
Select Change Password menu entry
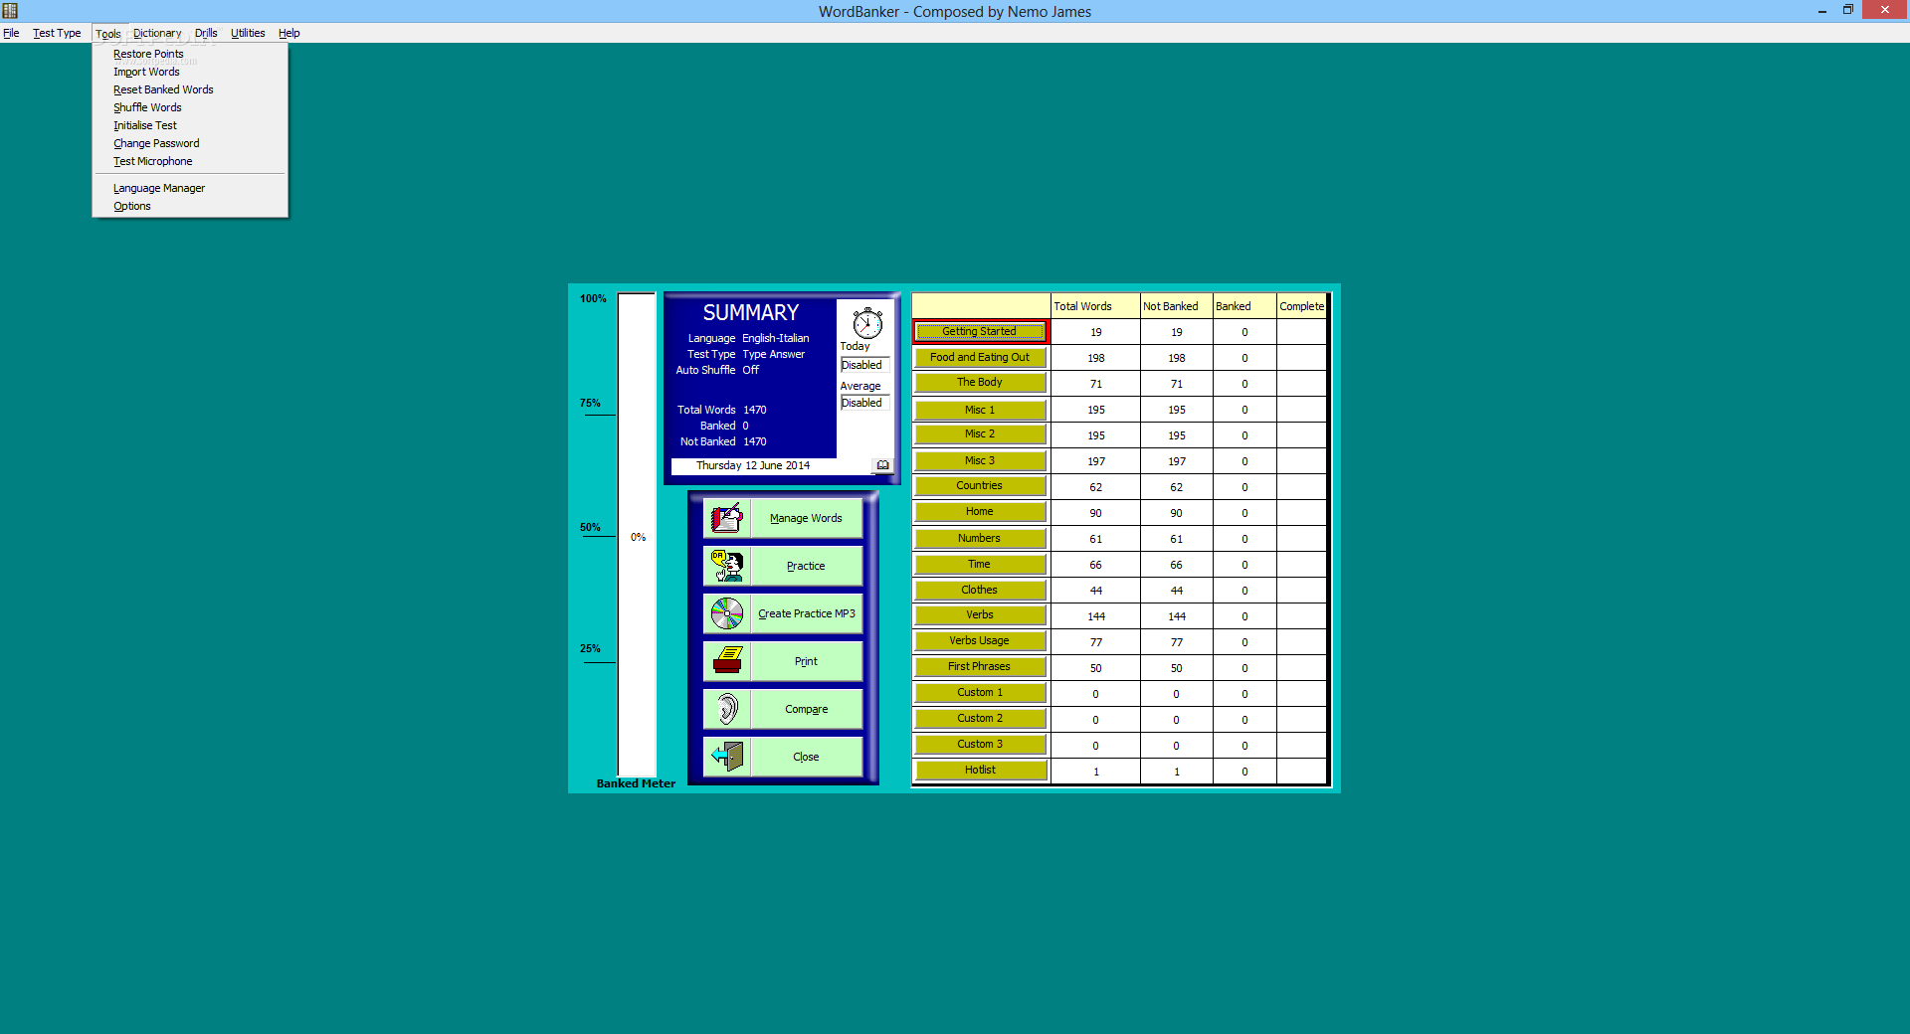click(x=189, y=143)
